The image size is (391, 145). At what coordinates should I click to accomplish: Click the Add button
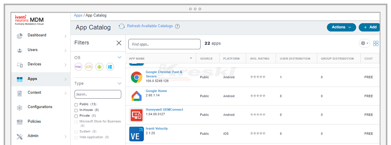point(370,27)
